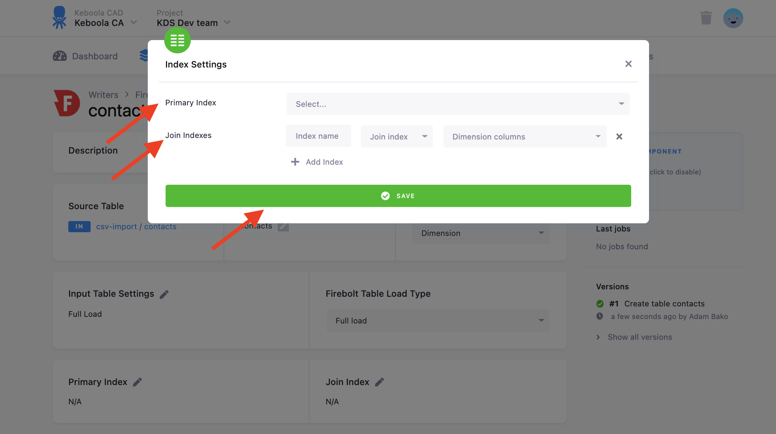Open the csv-import / contacts source table link

(x=136, y=226)
